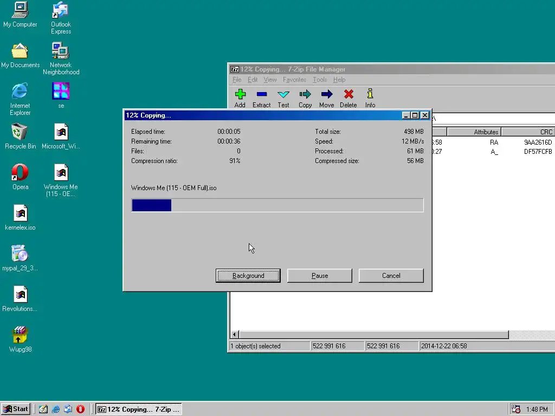Viewport: 555px width, 416px height.
Task: Open the Start menu
Action: coord(16,409)
